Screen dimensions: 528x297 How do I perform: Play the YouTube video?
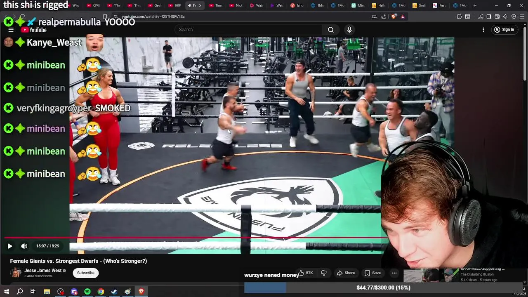point(10,246)
